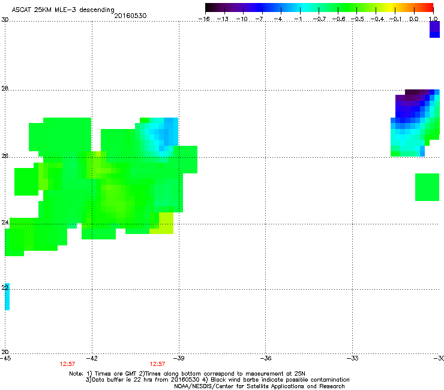Click the -7 color scale tick label
Viewport: 444px width, 390px height.
click(260, 19)
